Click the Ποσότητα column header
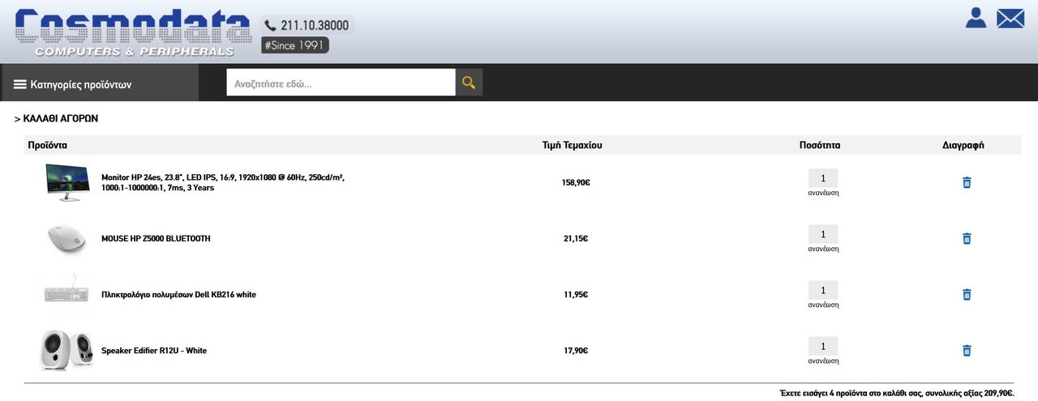This screenshot has height=401, width=1038. pyautogui.click(x=820, y=146)
